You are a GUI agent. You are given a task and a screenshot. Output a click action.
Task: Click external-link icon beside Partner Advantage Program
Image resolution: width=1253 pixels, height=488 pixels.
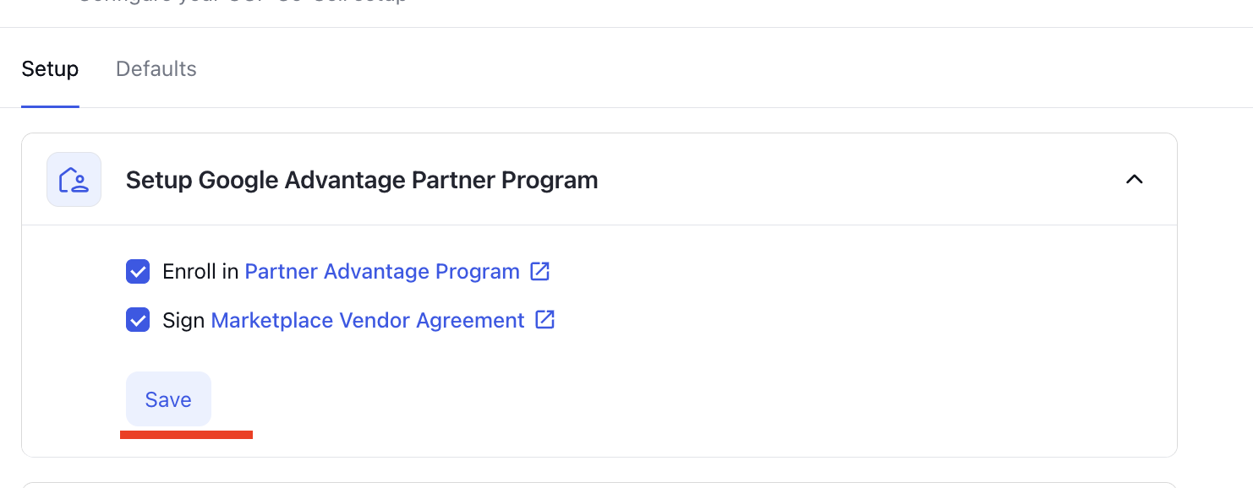click(x=539, y=271)
